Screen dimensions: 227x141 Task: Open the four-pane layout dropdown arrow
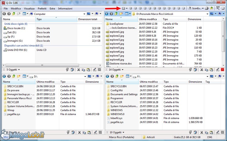(127, 8)
